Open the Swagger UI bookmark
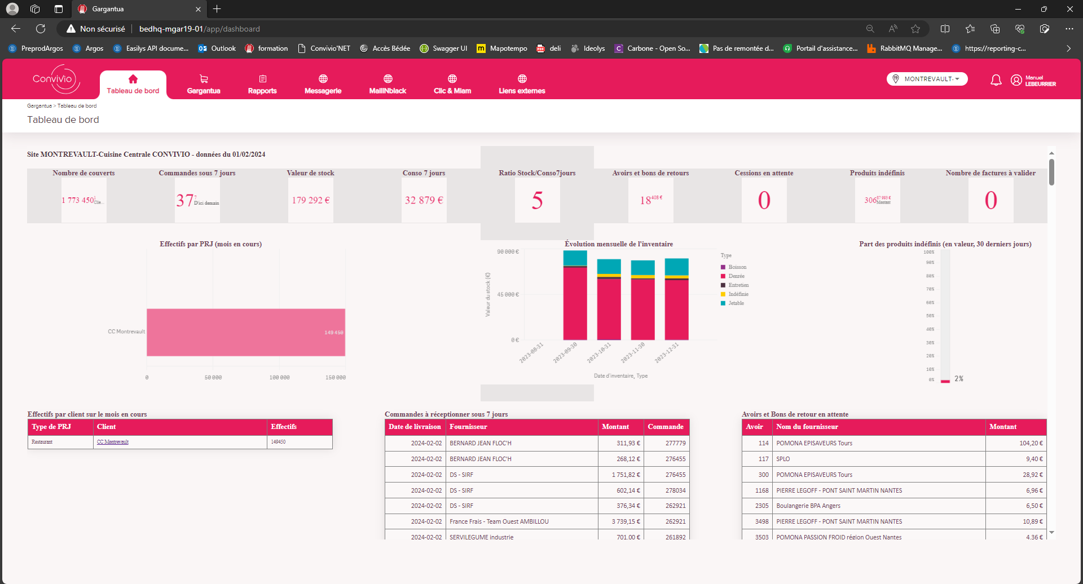Image resolution: width=1083 pixels, height=584 pixels. (444, 48)
